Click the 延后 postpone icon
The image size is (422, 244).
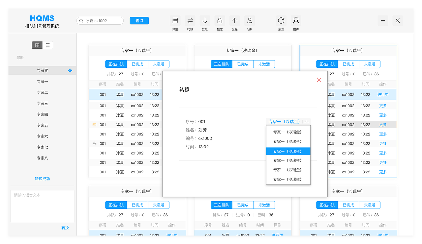205,20
